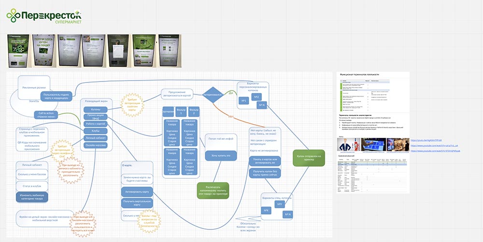Click the 'Купоны' menu block
This screenshot has width=483, height=242.
pyautogui.click(x=96, y=109)
